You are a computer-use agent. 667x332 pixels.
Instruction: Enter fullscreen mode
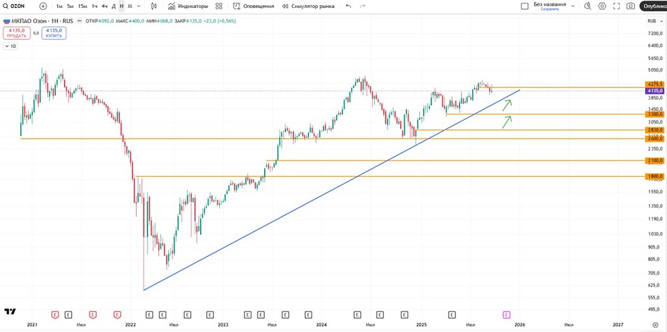616,6
